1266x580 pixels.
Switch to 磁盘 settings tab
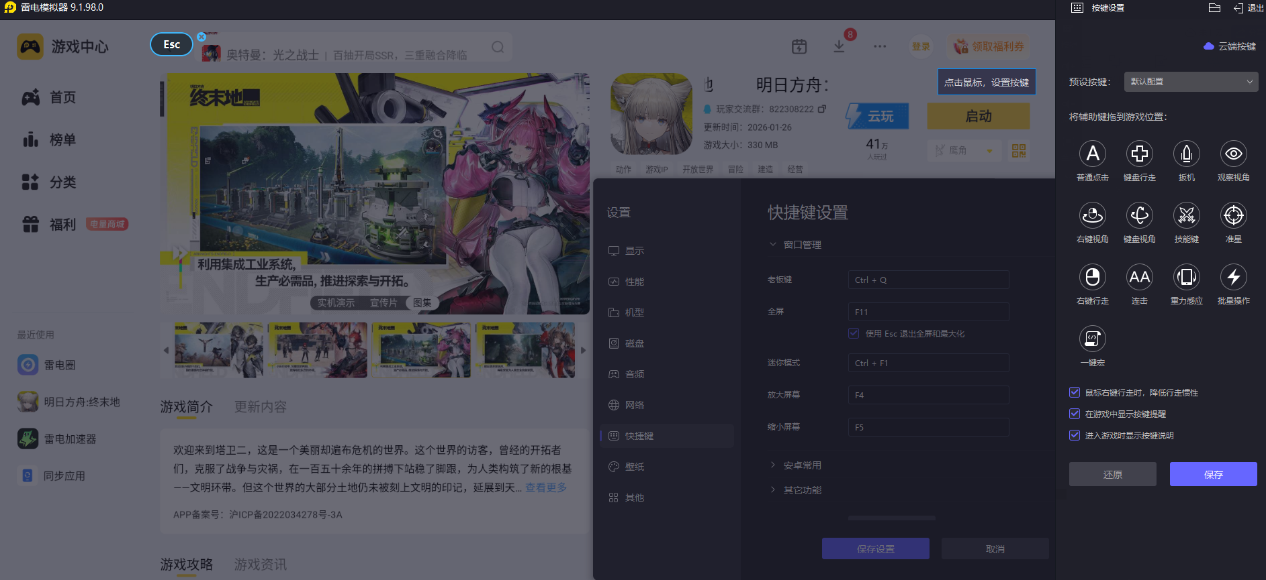667,343
